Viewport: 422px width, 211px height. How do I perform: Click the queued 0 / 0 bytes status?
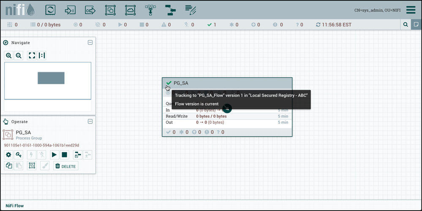coord(45,25)
